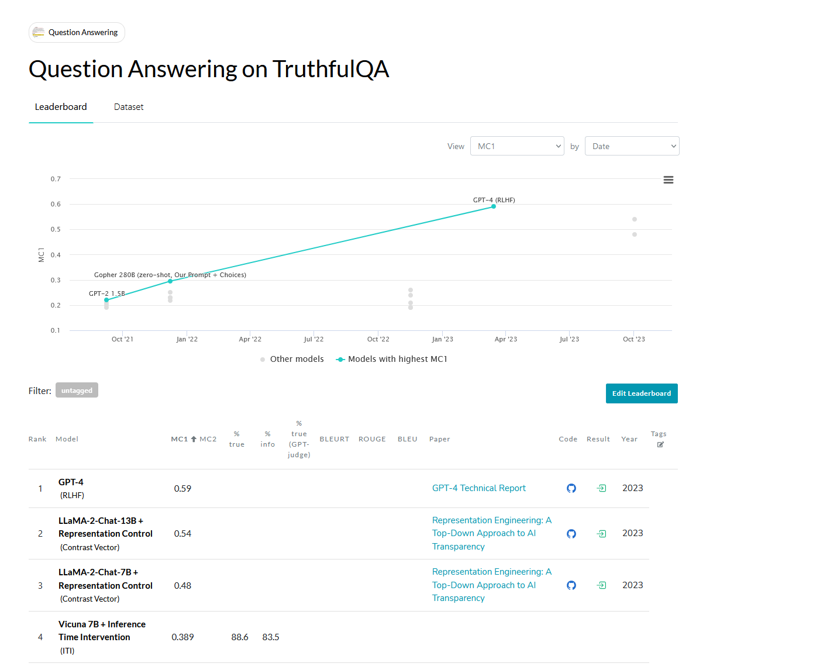Viewport: 820px width, 670px height.
Task: Open the MC1 View dropdown
Action: 517,146
